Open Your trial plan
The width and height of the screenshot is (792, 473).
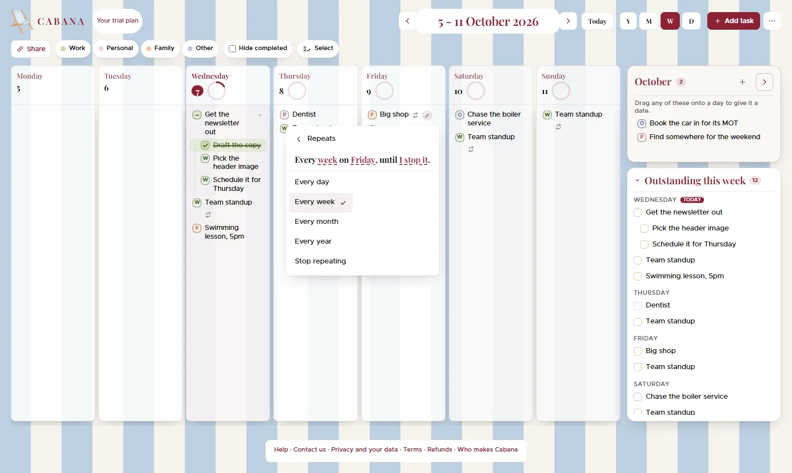(x=118, y=21)
